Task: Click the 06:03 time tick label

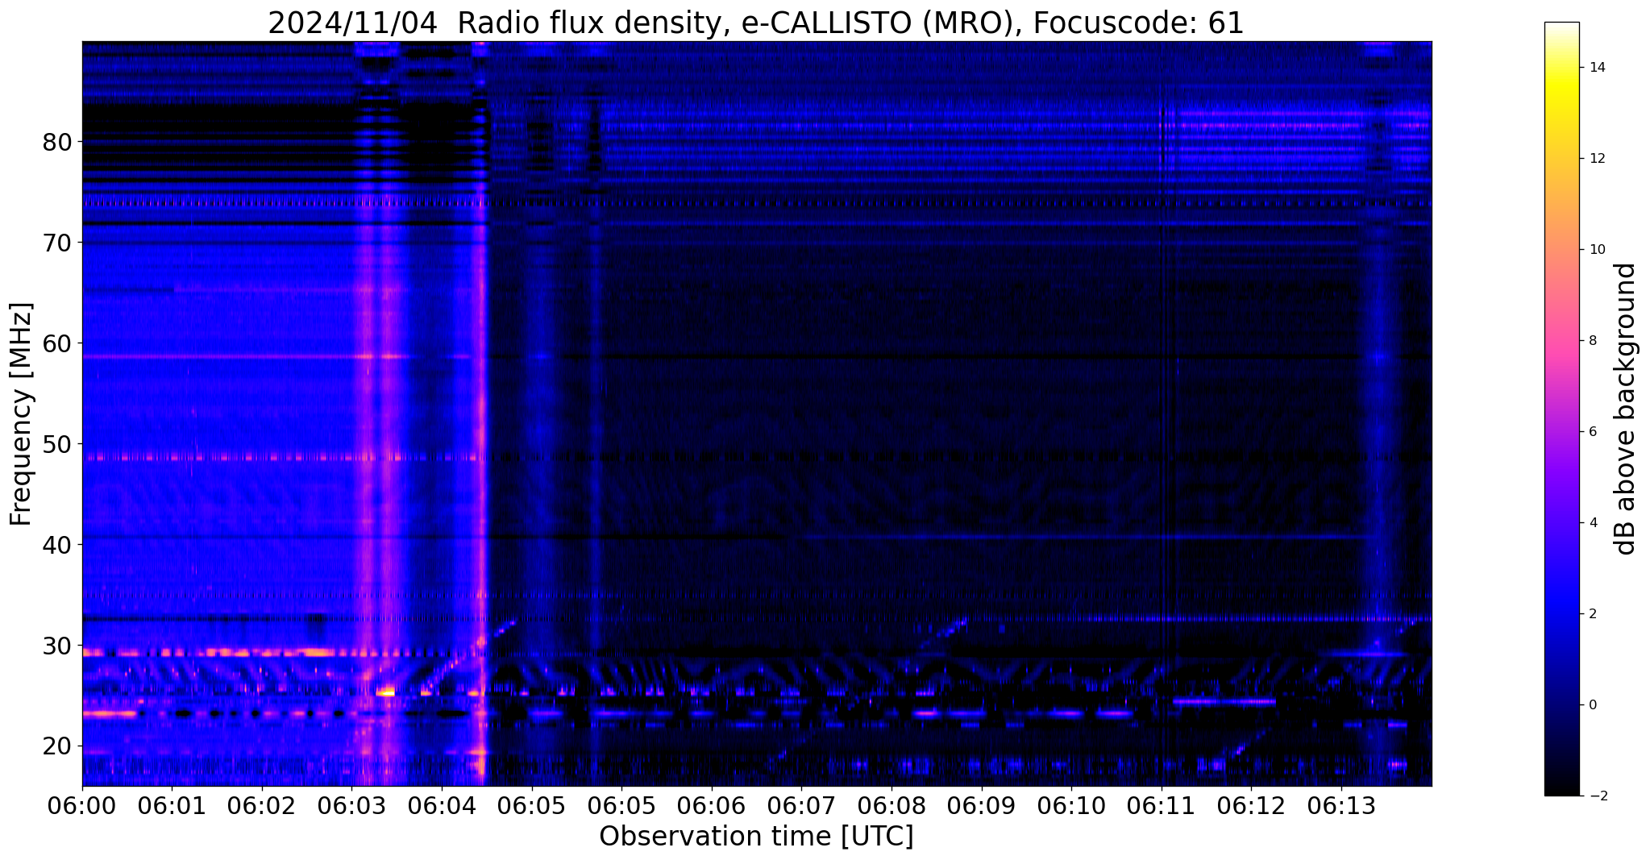Action: [x=352, y=806]
